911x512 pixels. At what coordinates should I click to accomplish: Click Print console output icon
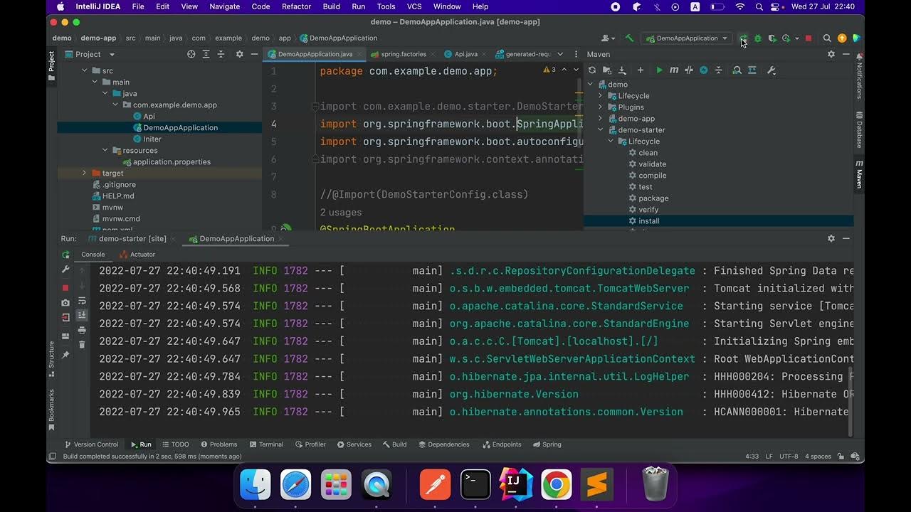[x=82, y=330]
